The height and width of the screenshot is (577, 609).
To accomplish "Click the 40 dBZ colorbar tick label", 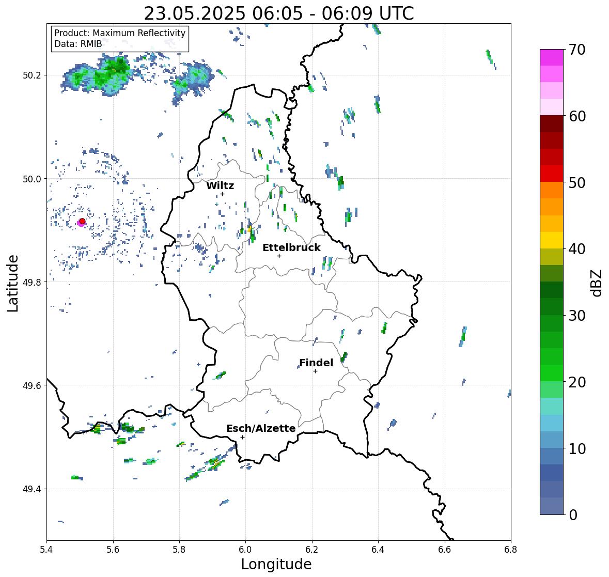I will coord(577,249).
